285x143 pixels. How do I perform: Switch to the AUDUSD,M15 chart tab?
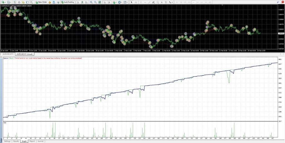[x=8, y=54]
